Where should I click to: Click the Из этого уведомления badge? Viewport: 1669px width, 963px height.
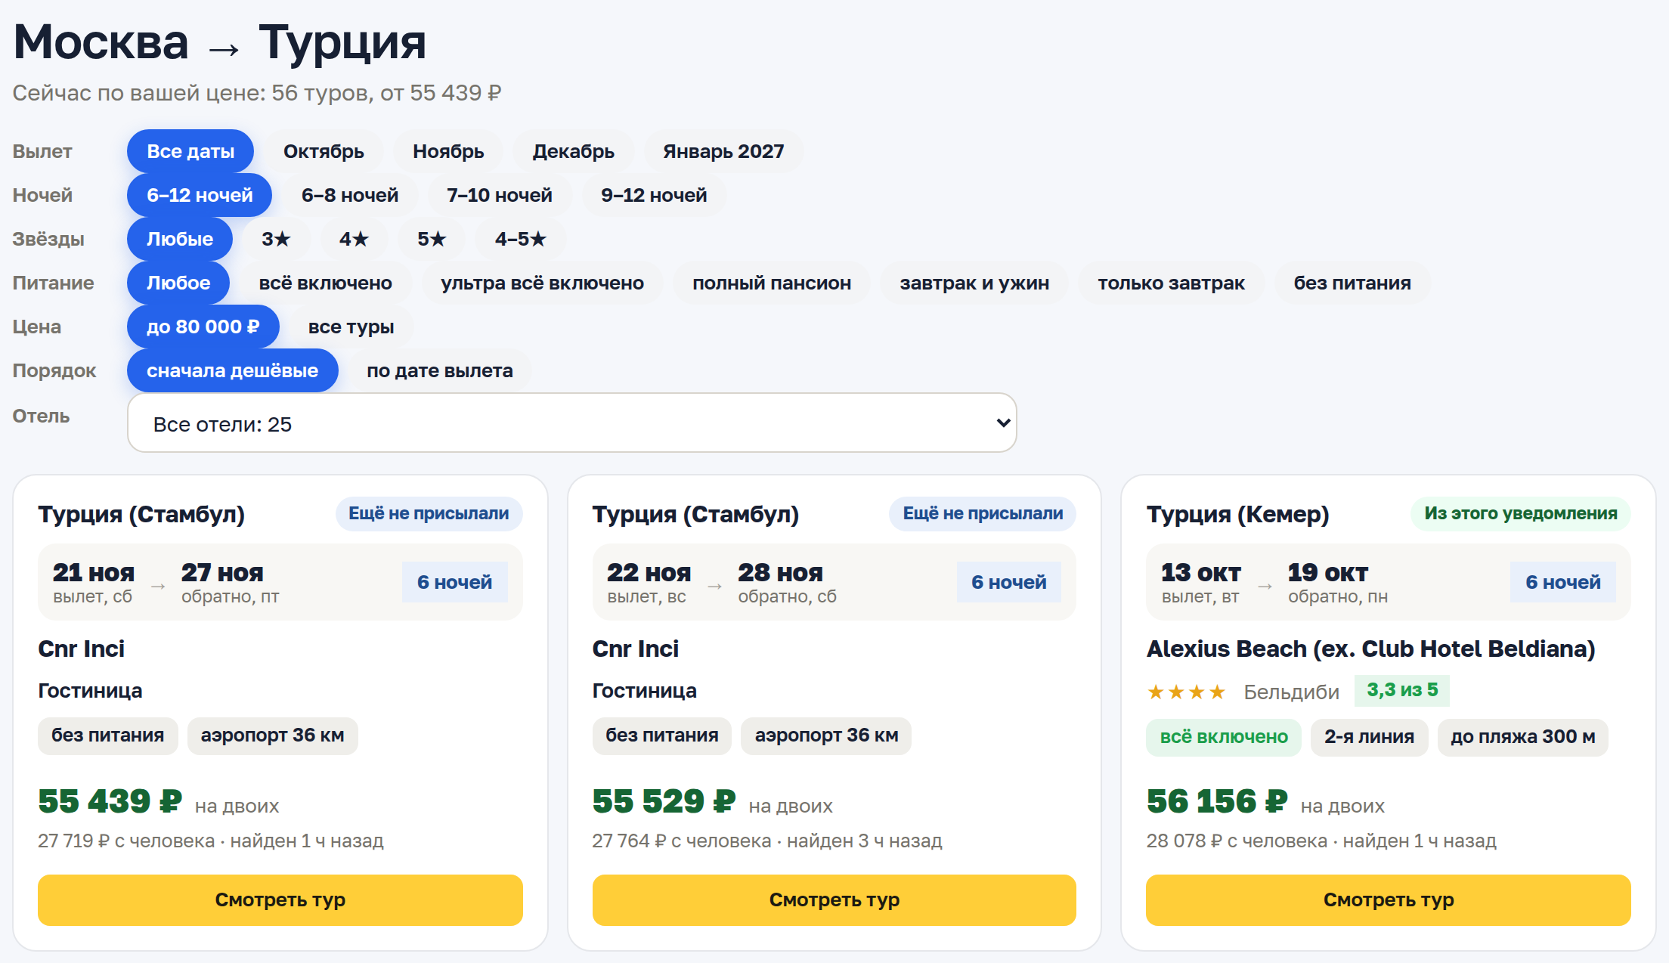click(1521, 514)
